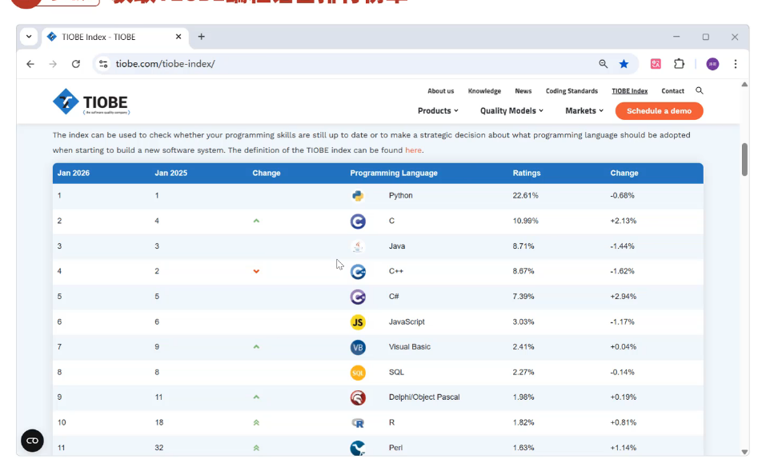Click the website search magnifier icon
This screenshot has width=770, height=467.
pyautogui.click(x=700, y=90)
